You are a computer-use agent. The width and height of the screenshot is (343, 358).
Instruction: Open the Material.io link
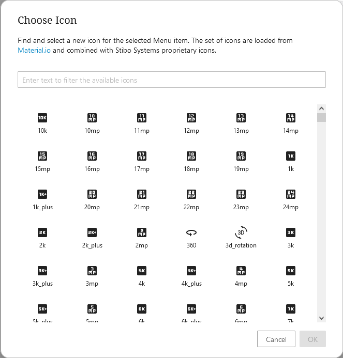coord(34,50)
